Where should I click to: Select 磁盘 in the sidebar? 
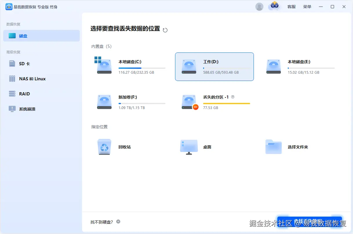tap(41, 36)
